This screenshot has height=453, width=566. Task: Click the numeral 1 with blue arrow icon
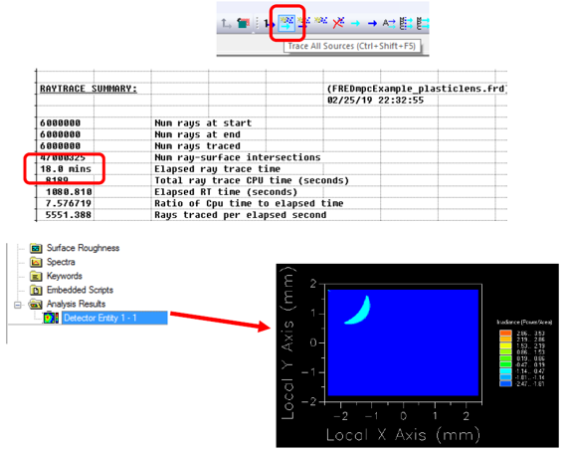coord(269,24)
